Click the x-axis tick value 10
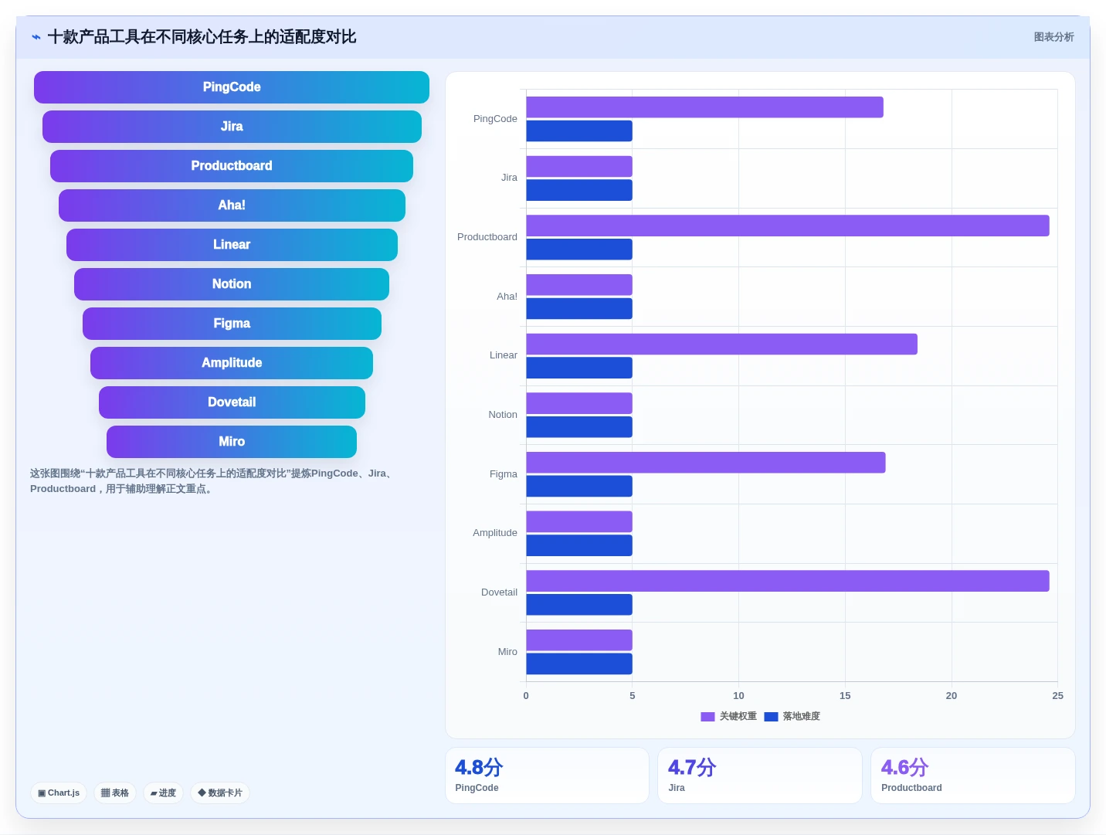 [x=738, y=696]
